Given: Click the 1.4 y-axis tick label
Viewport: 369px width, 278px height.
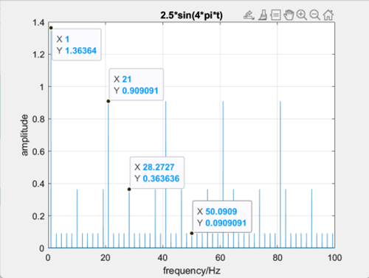Looking at the screenshot, I should pyautogui.click(x=38, y=23).
